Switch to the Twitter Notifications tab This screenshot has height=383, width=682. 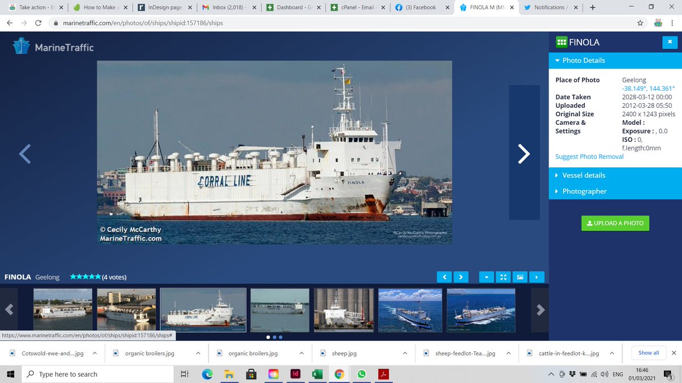551,7
